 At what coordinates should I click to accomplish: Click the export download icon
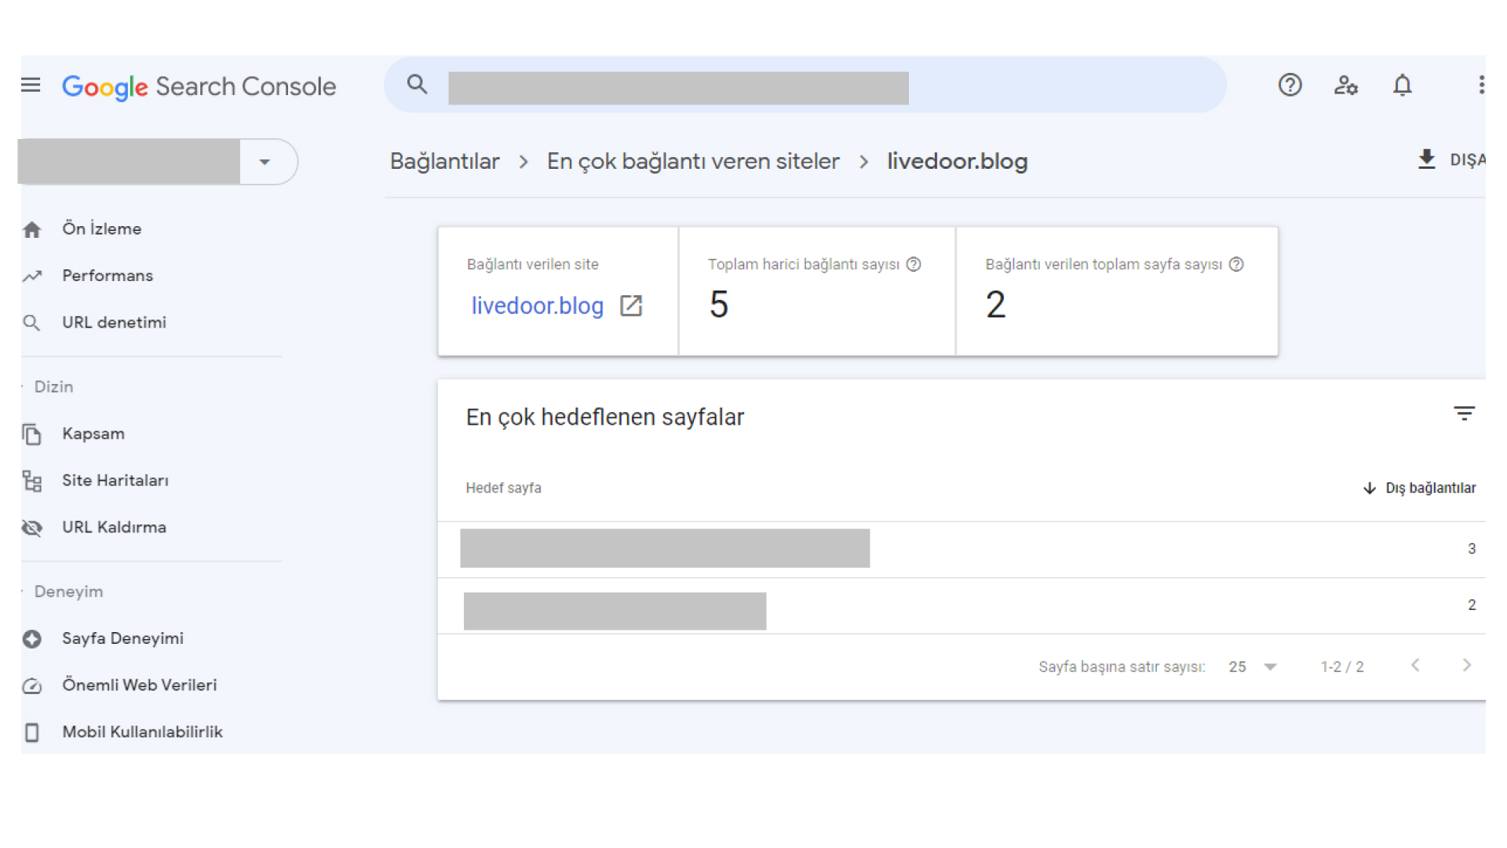(1426, 159)
